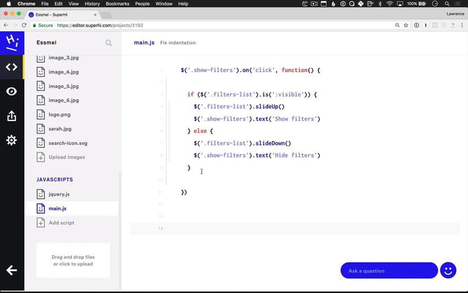Viewport: 468px width, 293px height.
Task: Open logo.png in the file list
Action: point(60,114)
